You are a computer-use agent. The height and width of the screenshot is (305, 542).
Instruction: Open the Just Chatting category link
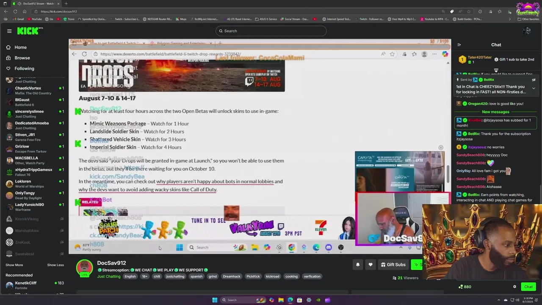tap(109, 277)
